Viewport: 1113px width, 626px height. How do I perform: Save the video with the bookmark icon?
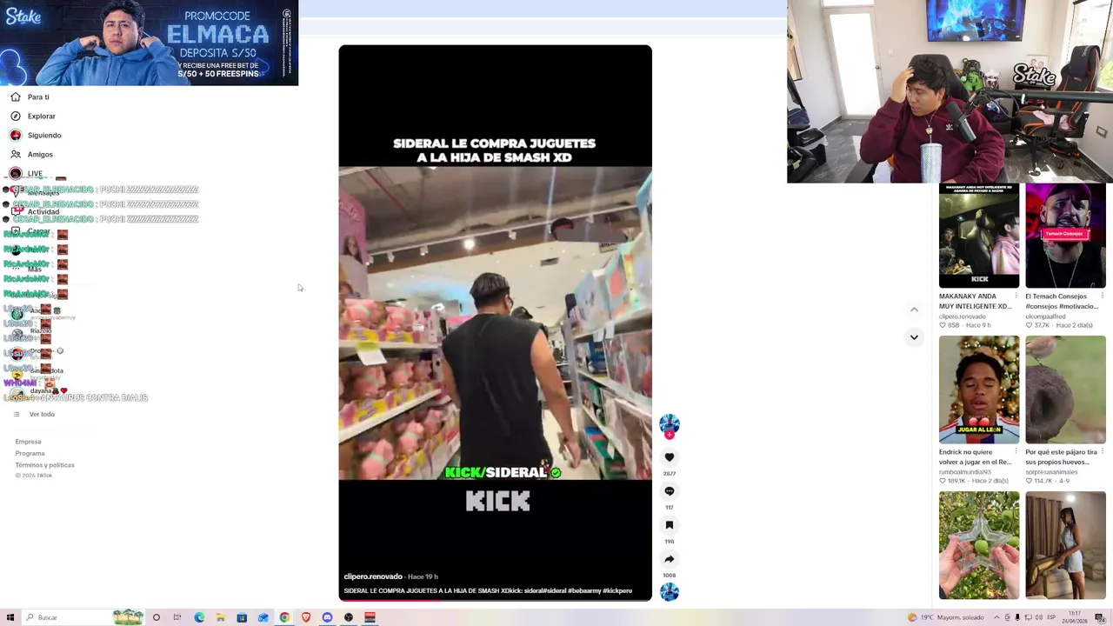(x=670, y=525)
